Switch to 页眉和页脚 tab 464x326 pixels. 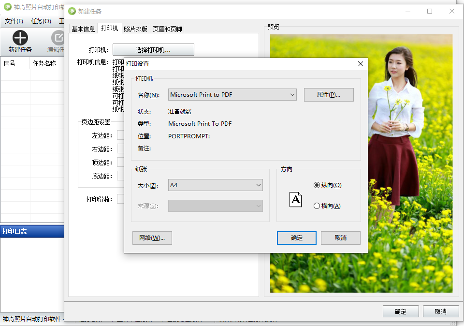[x=167, y=29]
